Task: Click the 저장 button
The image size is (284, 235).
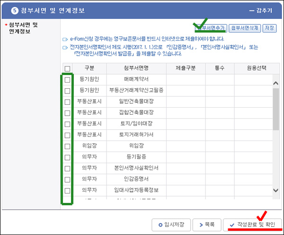Action: click(269, 28)
